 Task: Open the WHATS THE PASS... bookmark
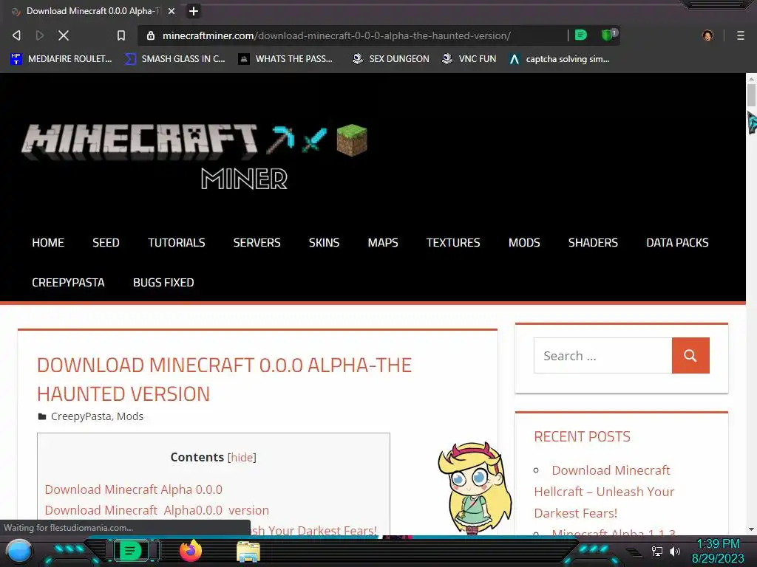point(285,59)
